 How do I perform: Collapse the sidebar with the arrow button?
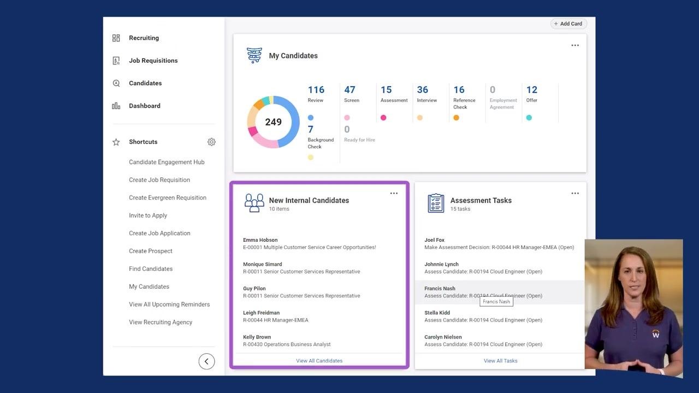206,361
